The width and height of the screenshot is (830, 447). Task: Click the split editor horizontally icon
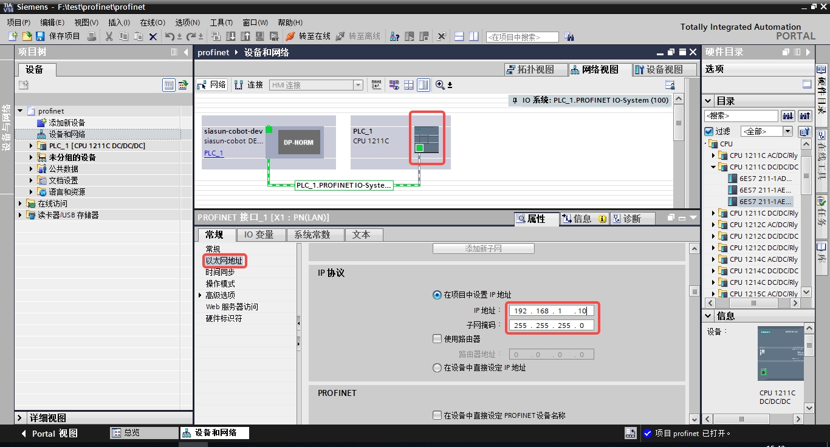(459, 36)
